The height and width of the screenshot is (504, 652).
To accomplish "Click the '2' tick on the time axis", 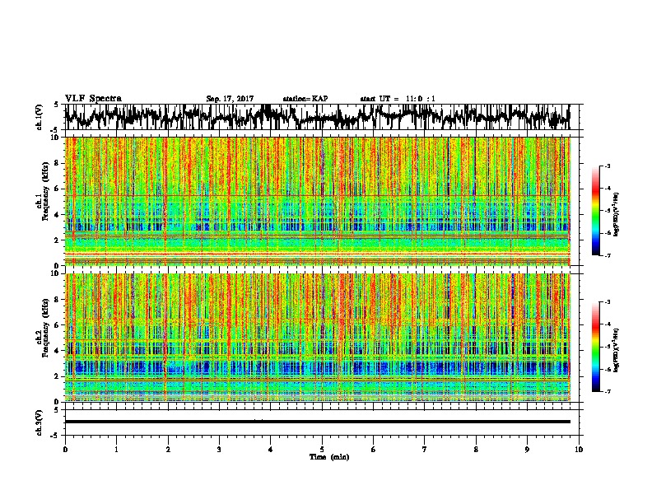I will click(x=168, y=449).
